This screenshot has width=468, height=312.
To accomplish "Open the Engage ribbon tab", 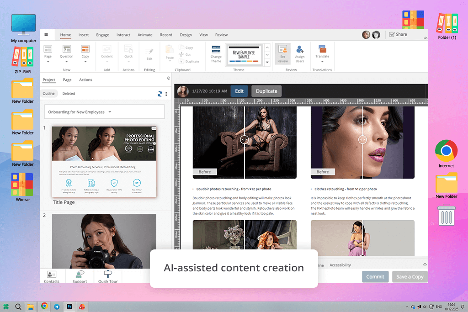I will point(102,35).
